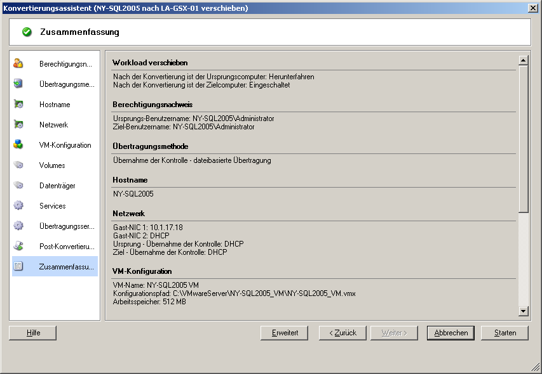Select the Post-Konvertieru... step
Image resolution: width=542 pixels, height=374 pixels.
point(55,247)
